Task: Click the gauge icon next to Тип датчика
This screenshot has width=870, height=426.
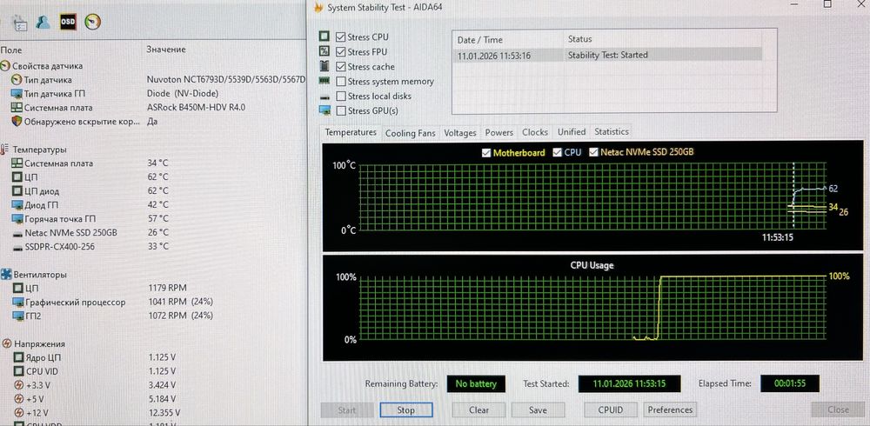Action: click(16, 80)
